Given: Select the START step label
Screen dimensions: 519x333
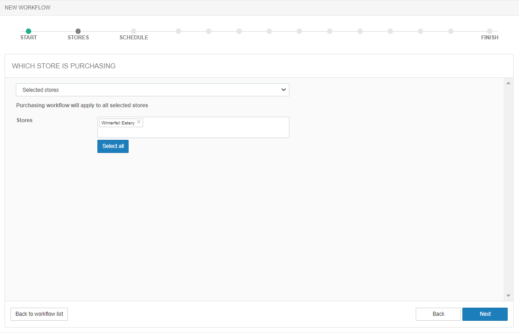Looking at the screenshot, I should (29, 38).
